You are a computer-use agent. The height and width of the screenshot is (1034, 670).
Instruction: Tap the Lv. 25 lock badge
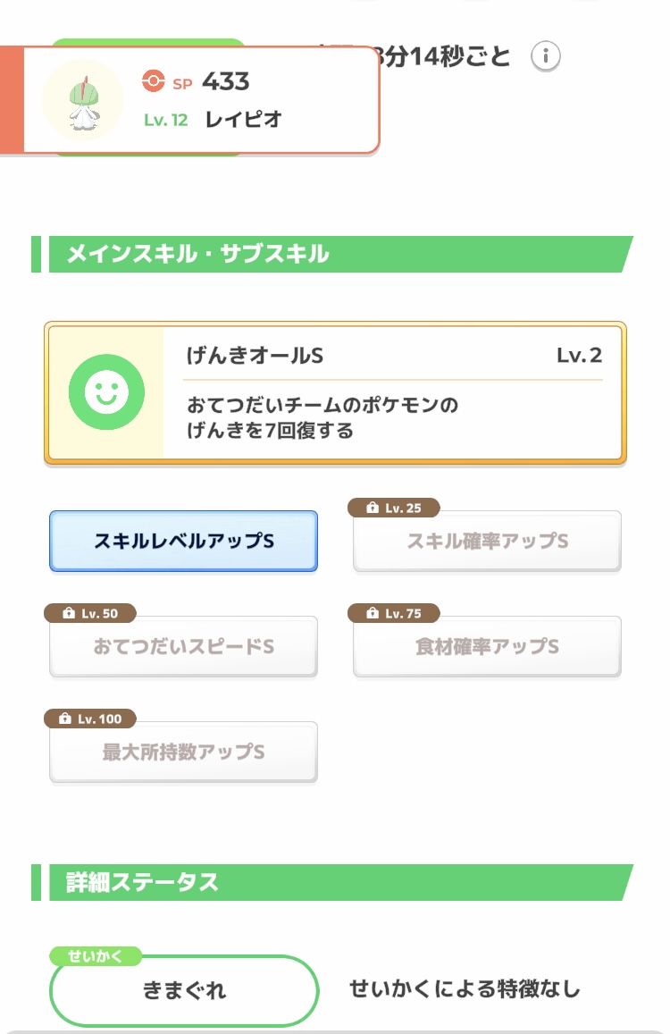[393, 509]
